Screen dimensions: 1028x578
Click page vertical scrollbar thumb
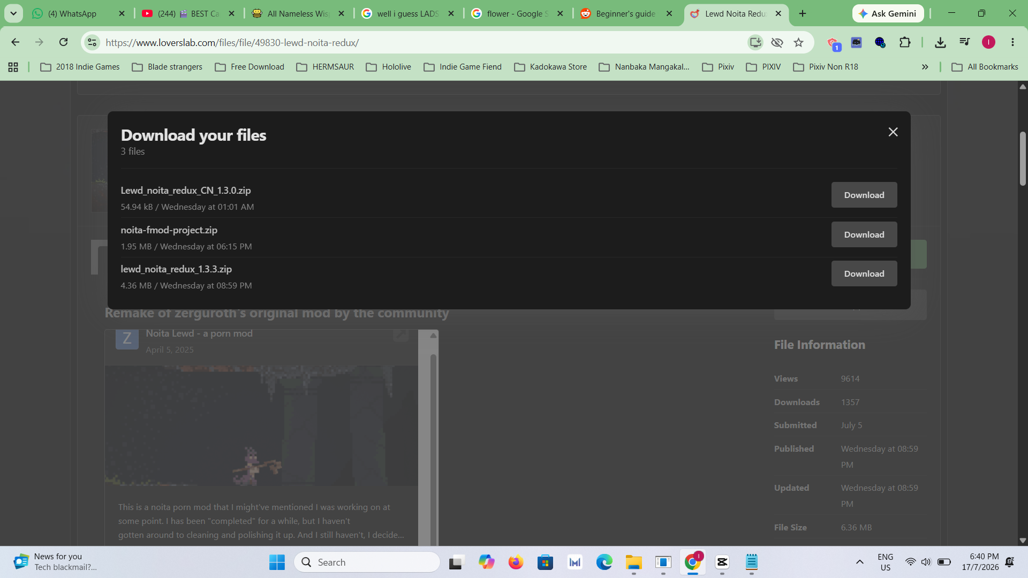tap(1023, 158)
